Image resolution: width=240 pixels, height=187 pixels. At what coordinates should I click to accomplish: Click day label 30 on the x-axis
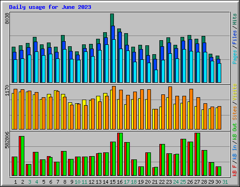[x=218, y=182]
